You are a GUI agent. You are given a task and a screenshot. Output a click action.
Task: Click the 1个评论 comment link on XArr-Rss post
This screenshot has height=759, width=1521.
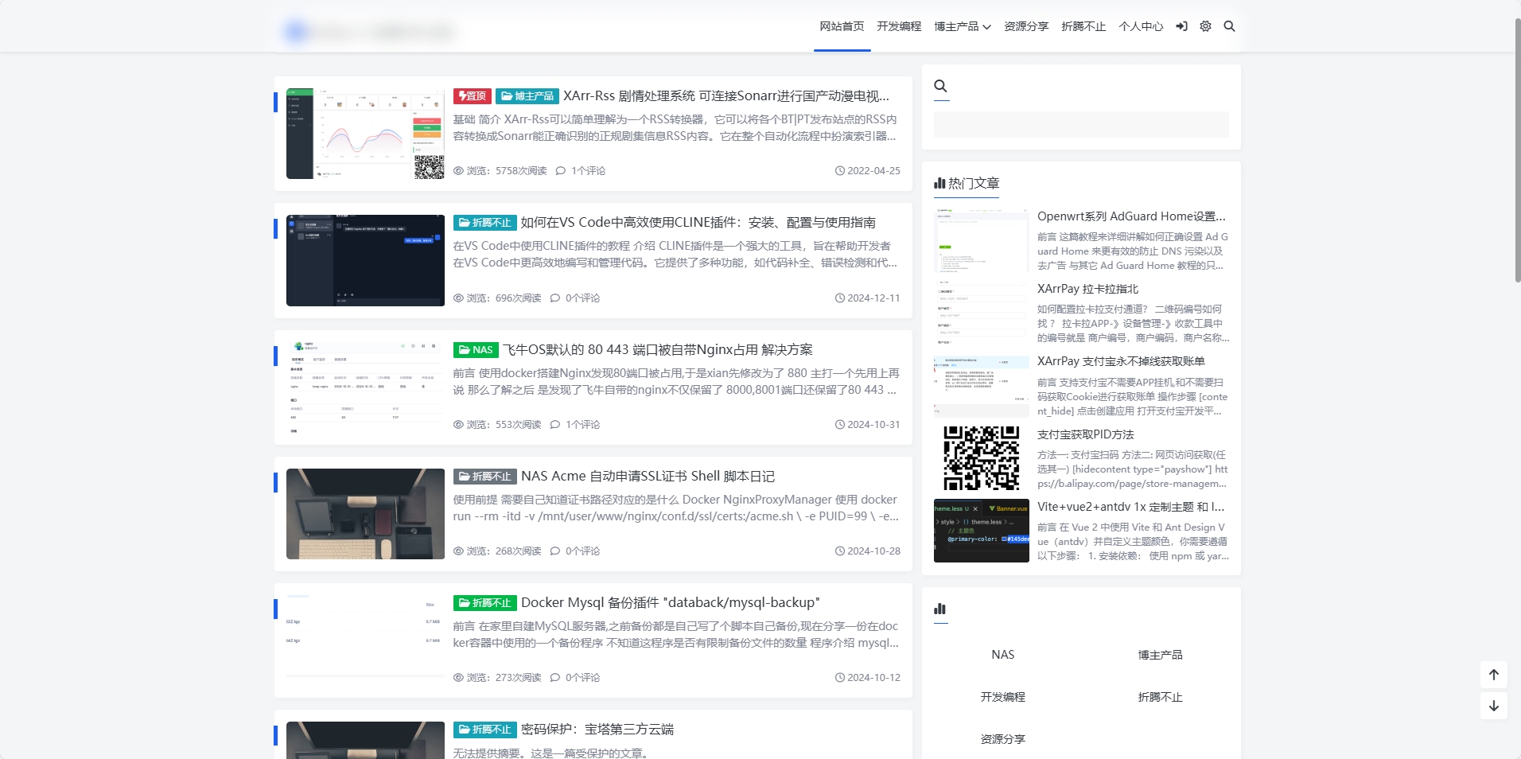581,171
